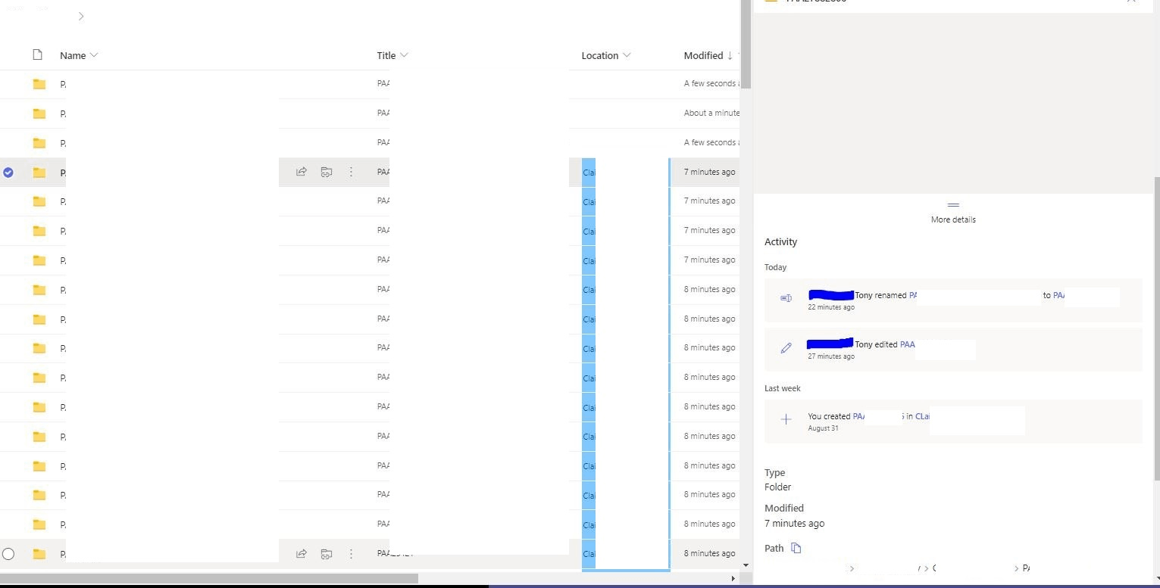Expand More details in the info pane

(x=953, y=213)
